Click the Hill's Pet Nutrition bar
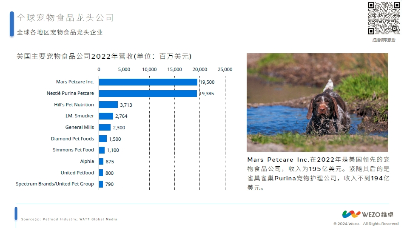The width and height of the screenshot is (407, 228). pos(108,105)
